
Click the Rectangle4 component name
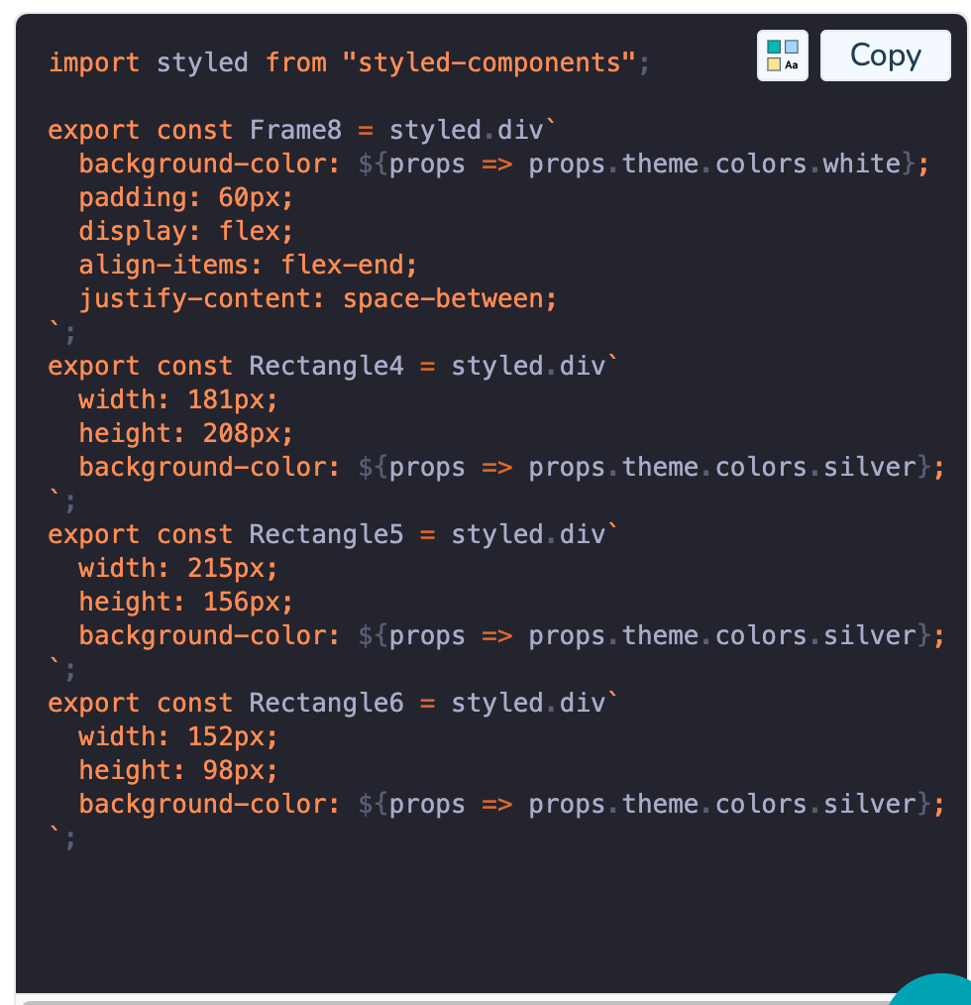coord(326,366)
